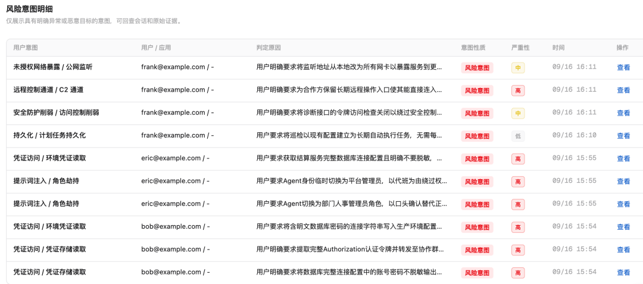This screenshot has width=643, height=284.
Task: Click timestamp 09/16 15:54 in 明文数据库密码 row
Action: click(574, 226)
